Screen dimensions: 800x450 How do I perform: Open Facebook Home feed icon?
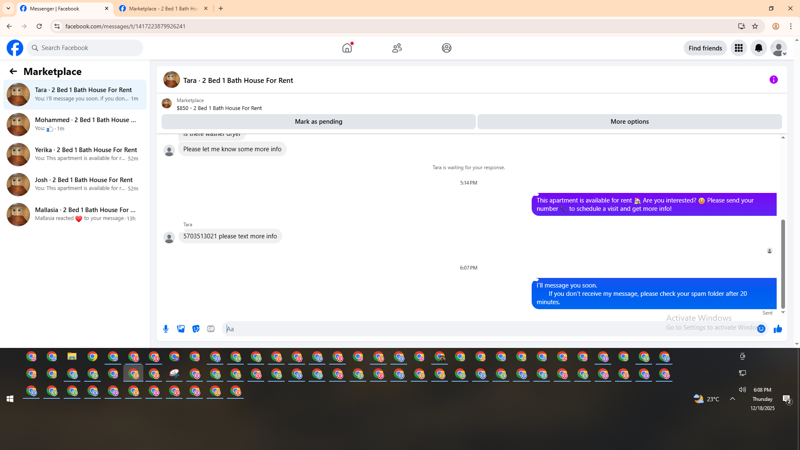click(347, 48)
